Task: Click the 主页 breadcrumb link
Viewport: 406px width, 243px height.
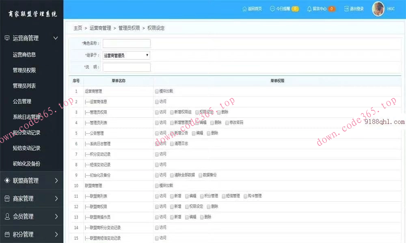Action: pyautogui.click(x=78, y=28)
